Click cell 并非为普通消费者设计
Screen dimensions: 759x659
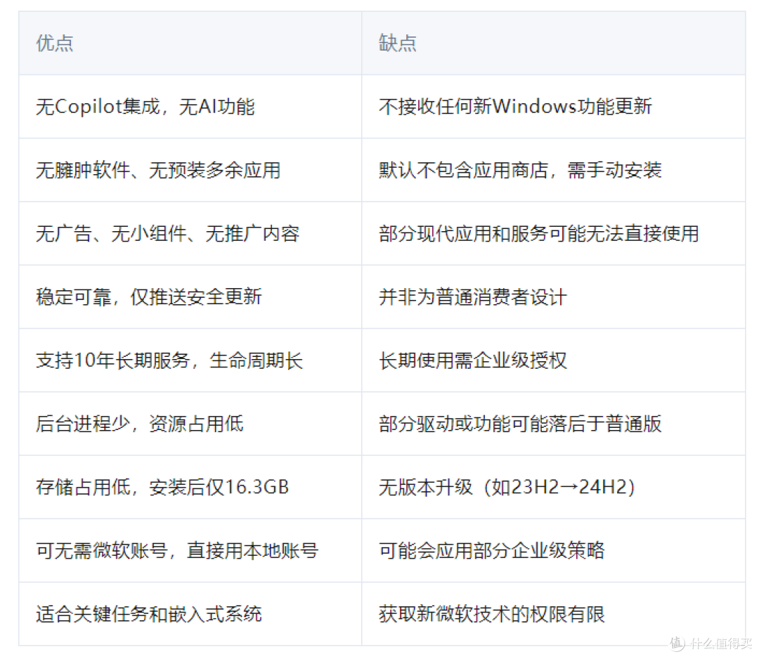[x=553, y=296]
